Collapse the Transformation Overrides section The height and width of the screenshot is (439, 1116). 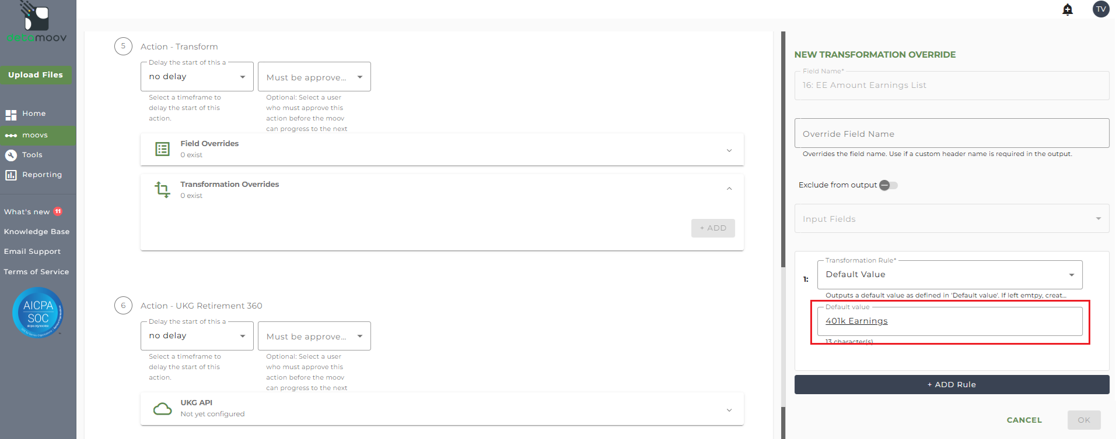tap(729, 189)
